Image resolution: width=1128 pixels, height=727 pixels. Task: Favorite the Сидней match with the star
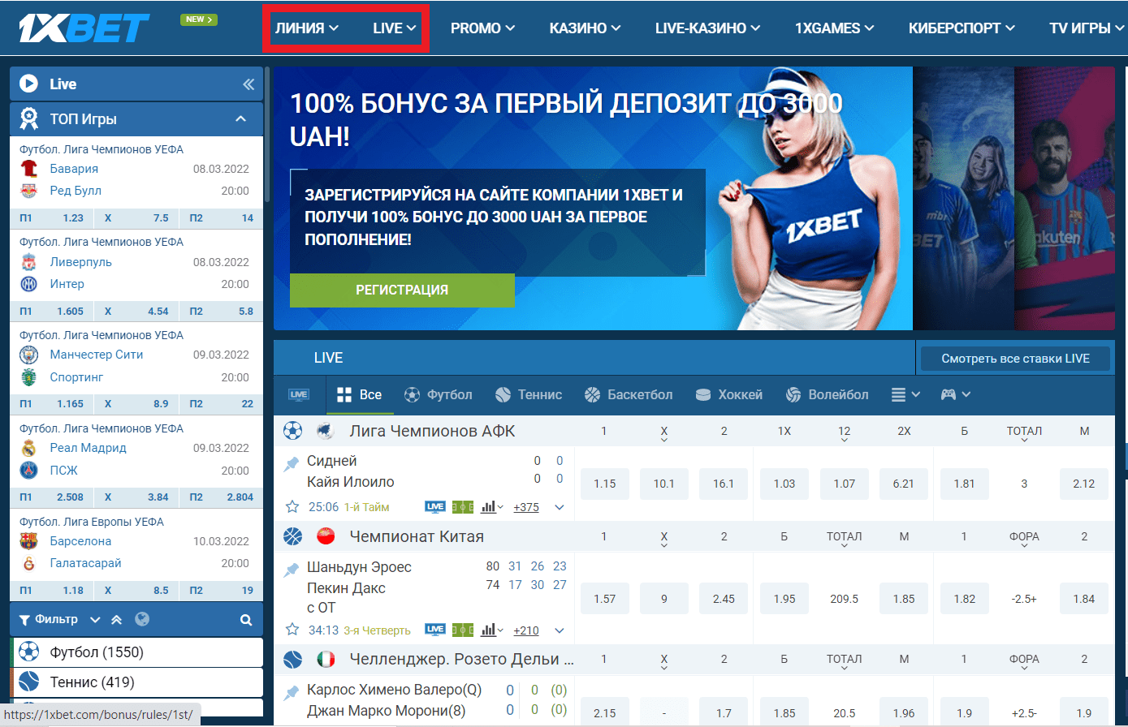click(292, 507)
